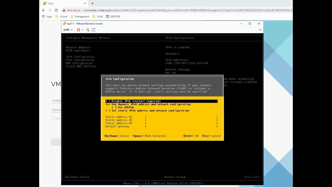Click the collapse toolbar chevrons at right
This screenshot has width=332, height=187.
(x=260, y=30)
